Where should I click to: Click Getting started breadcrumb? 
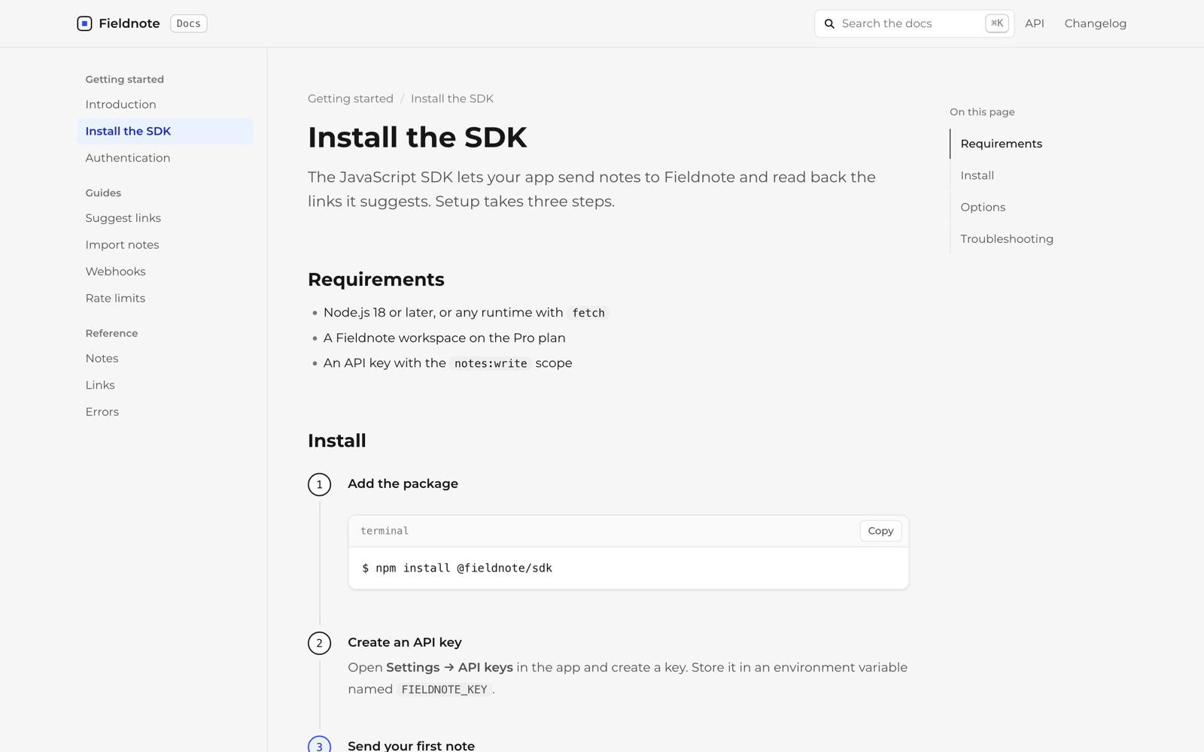tap(351, 99)
